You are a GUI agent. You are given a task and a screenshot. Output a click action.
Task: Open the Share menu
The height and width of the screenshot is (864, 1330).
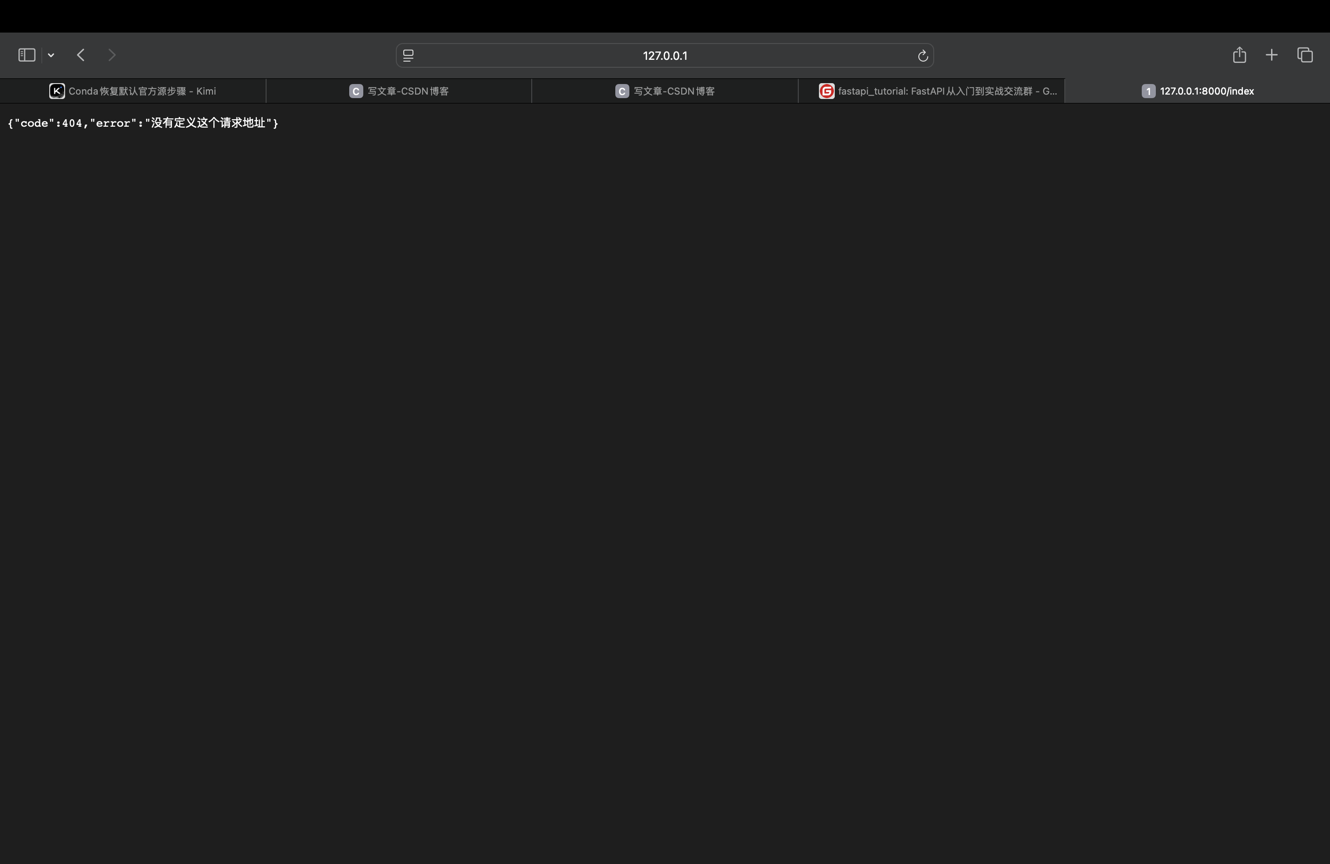pyautogui.click(x=1239, y=55)
